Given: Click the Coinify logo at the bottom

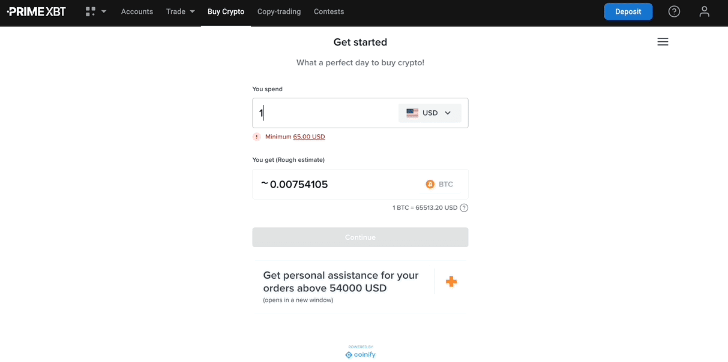Looking at the screenshot, I should pyautogui.click(x=360, y=354).
